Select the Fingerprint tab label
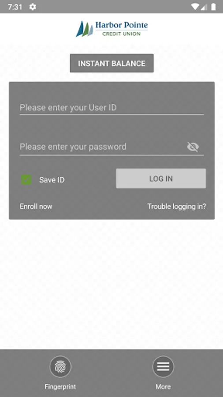 coord(60,386)
